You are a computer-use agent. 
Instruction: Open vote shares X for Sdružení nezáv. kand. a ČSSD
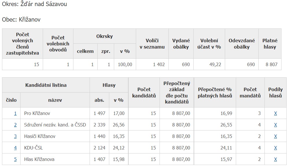pyautogui.click(x=275, y=125)
